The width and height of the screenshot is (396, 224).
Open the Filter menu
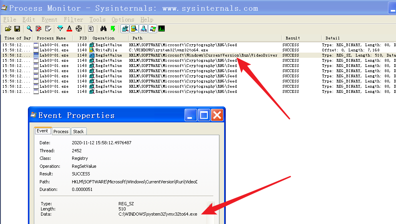pos(73,20)
